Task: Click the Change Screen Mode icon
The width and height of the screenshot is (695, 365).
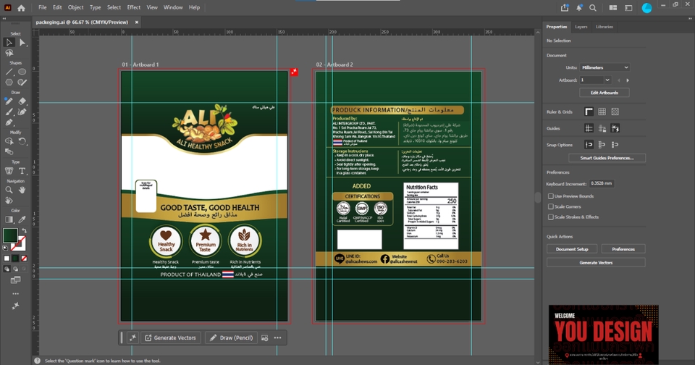Action: [x=15, y=280]
